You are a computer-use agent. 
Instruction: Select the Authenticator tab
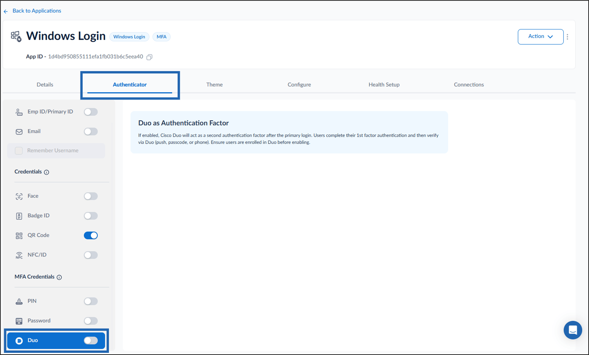coord(130,85)
